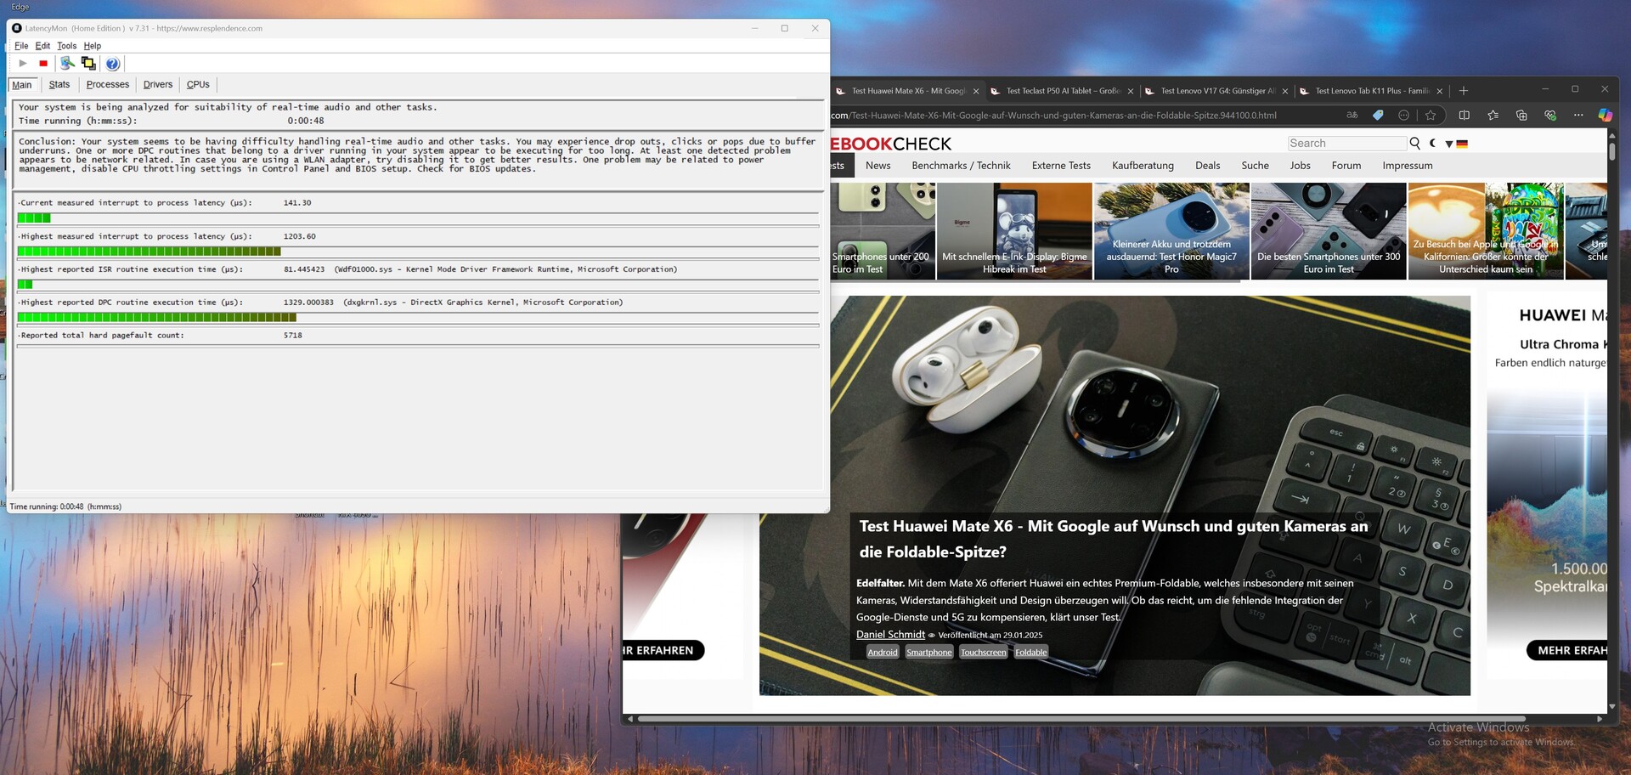Open Forum navigation item
Viewport: 1631px width, 775px height.
[1346, 166]
